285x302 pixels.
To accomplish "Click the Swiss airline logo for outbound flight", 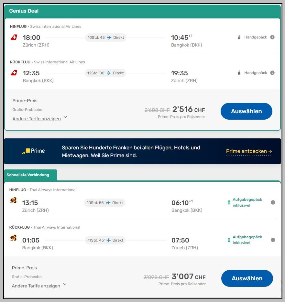I will click(14, 38).
